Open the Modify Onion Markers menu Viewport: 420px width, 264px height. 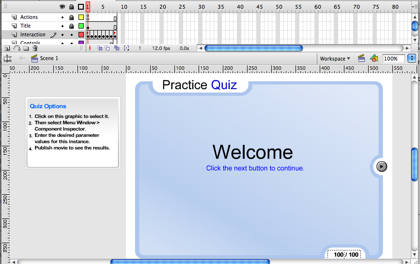126,48
